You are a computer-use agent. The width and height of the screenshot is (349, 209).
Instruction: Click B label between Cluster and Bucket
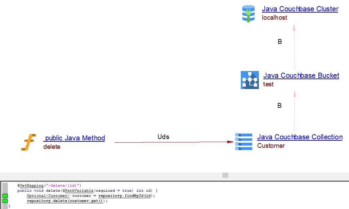point(280,42)
